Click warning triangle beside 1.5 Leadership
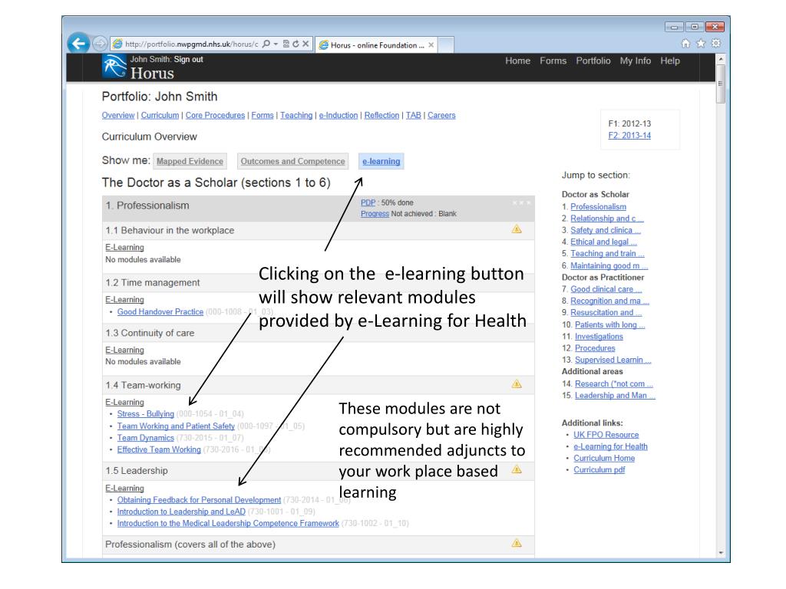This screenshot has height=589, width=786. [x=517, y=469]
